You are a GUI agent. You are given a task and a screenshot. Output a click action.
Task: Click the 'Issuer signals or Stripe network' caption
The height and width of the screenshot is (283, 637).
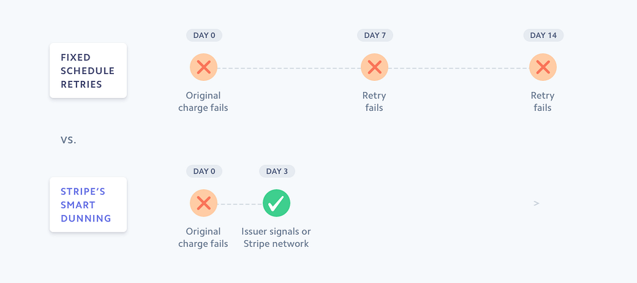[x=276, y=238]
